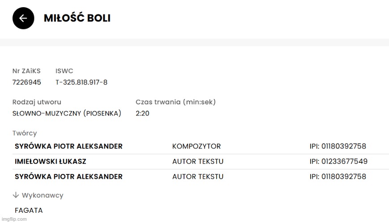
Task: Collapse the Wykonawcy section arrow
Action: click(16, 195)
